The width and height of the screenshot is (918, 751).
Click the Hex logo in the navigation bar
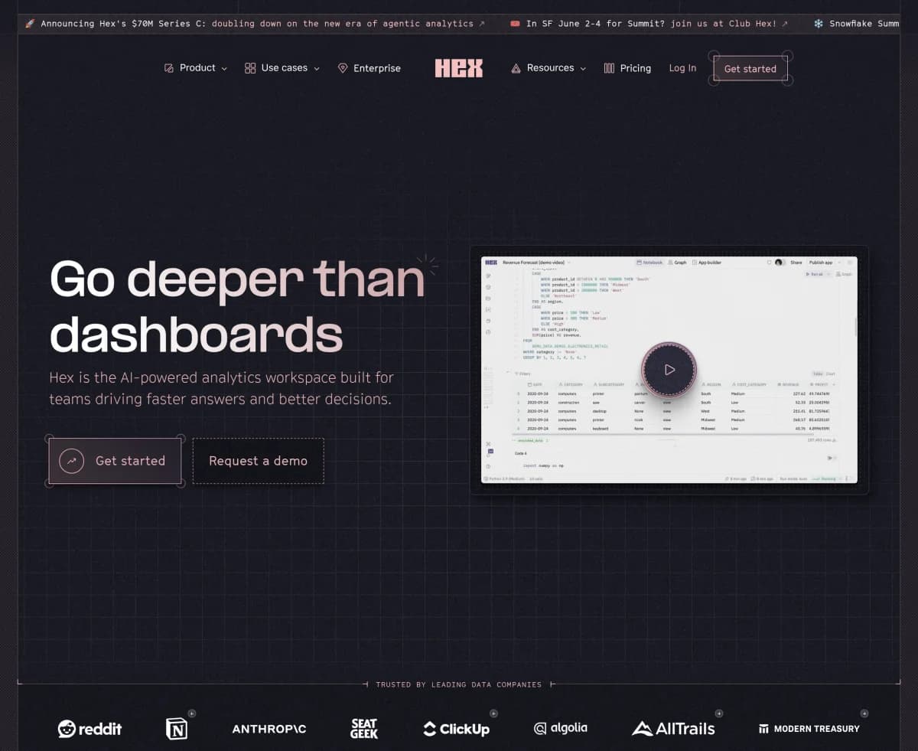[458, 68]
